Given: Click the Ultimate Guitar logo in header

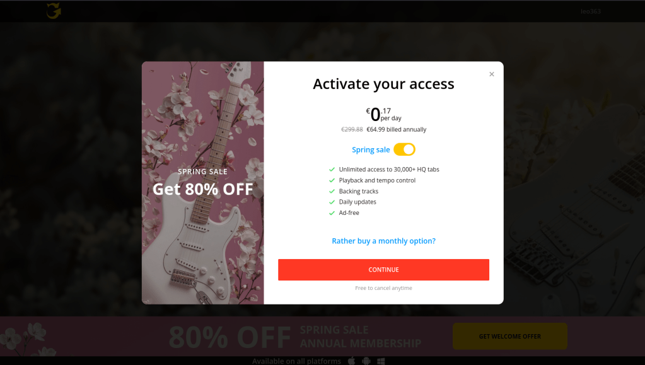Looking at the screenshot, I should (54, 11).
